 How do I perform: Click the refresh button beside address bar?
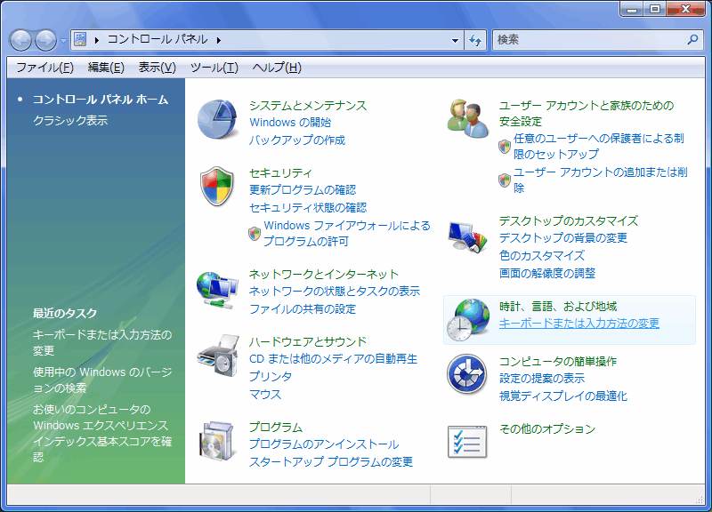click(475, 40)
